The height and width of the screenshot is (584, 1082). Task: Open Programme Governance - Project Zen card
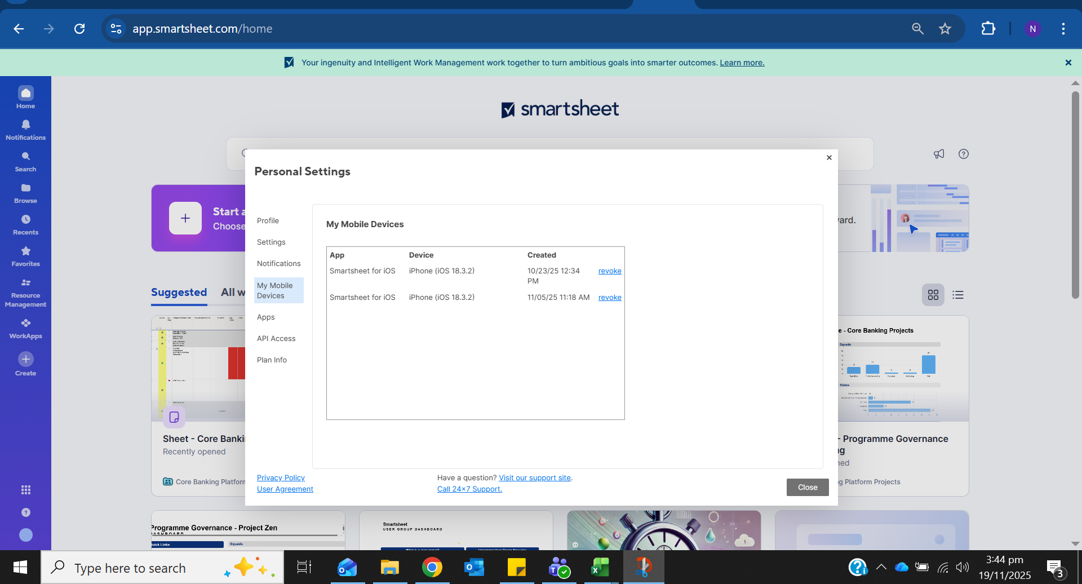(248, 530)
